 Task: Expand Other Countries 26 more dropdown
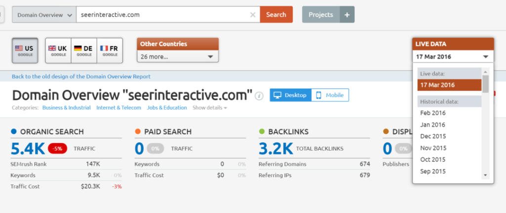pyautogui.click(x=177, y=57)
